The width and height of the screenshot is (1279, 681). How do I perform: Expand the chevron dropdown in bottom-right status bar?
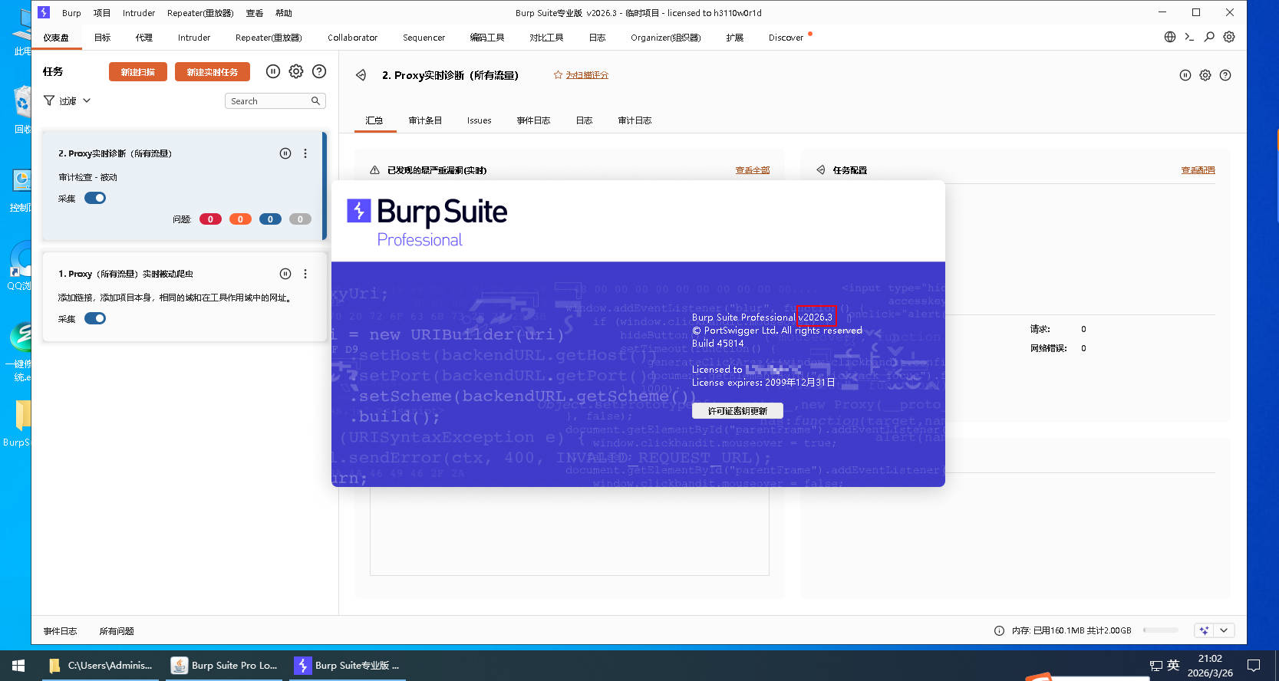pos(1224,630)
